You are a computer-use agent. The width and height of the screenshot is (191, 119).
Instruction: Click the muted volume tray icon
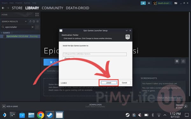pos(140,115)
